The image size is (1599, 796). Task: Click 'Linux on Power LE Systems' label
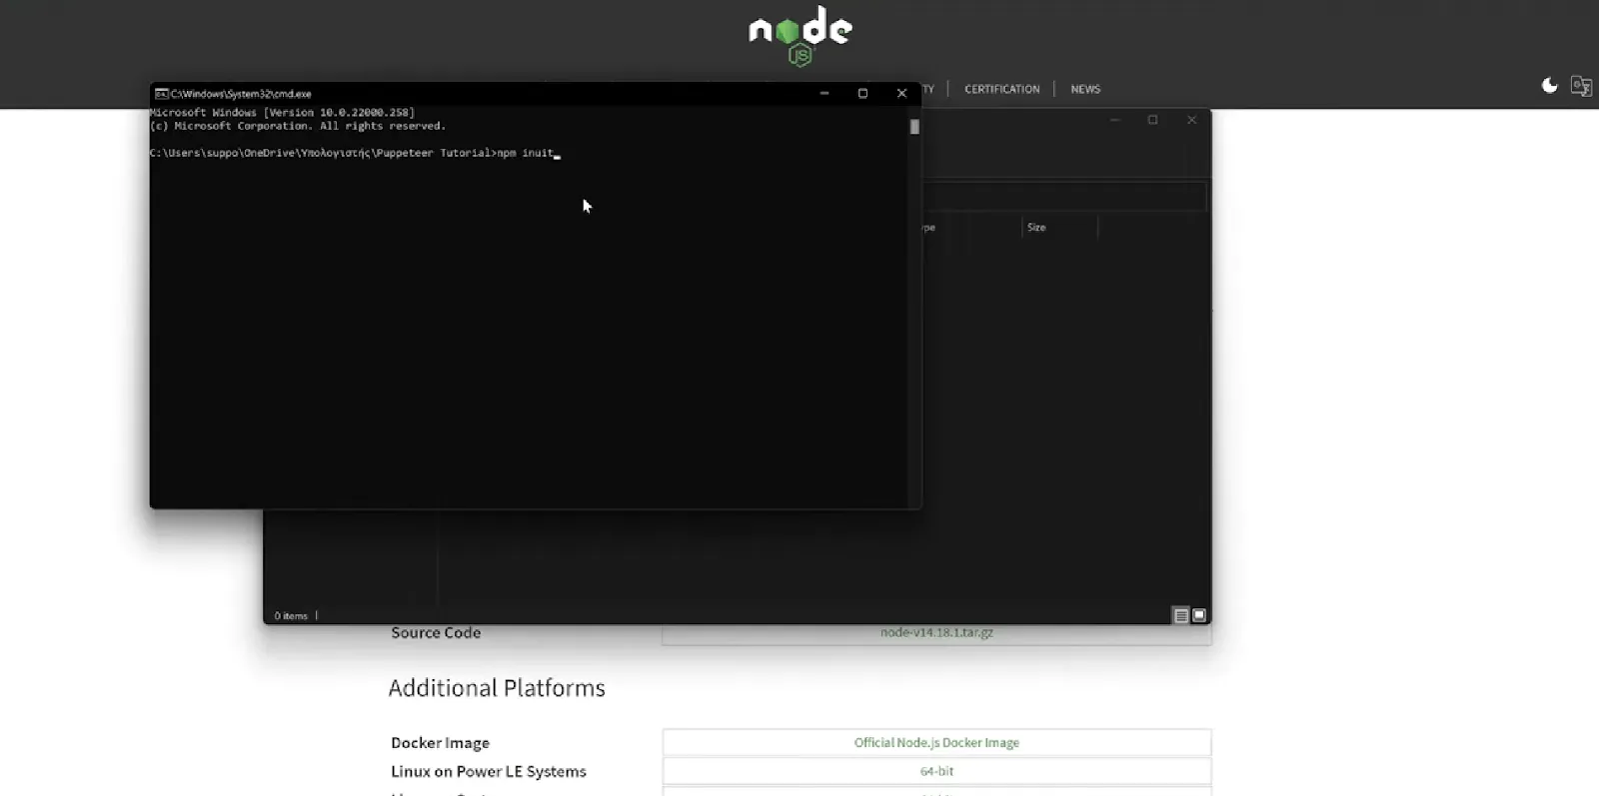point(489,771)
